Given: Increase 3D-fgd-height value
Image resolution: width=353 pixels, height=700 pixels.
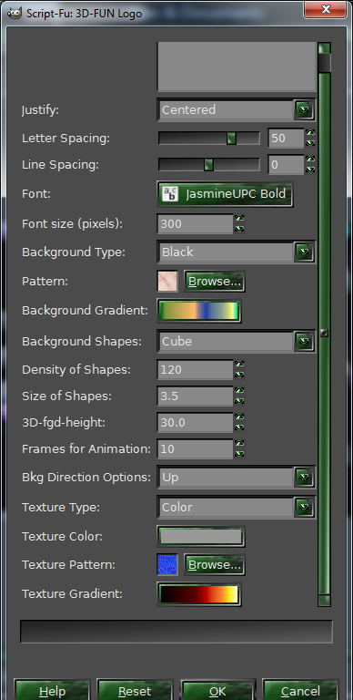Looking at the screenshot, I should tap(239, 417).
